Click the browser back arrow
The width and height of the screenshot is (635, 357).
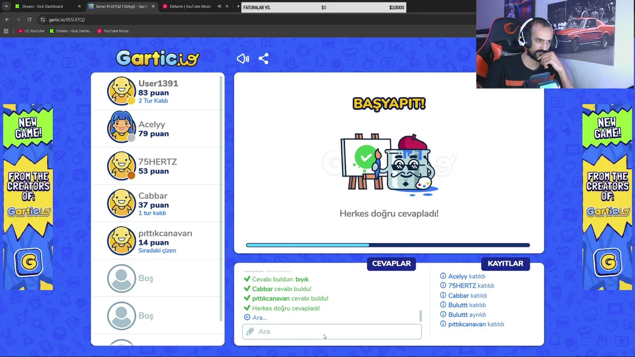7,19
